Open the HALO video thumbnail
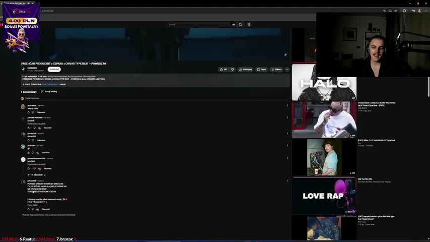 324,82
